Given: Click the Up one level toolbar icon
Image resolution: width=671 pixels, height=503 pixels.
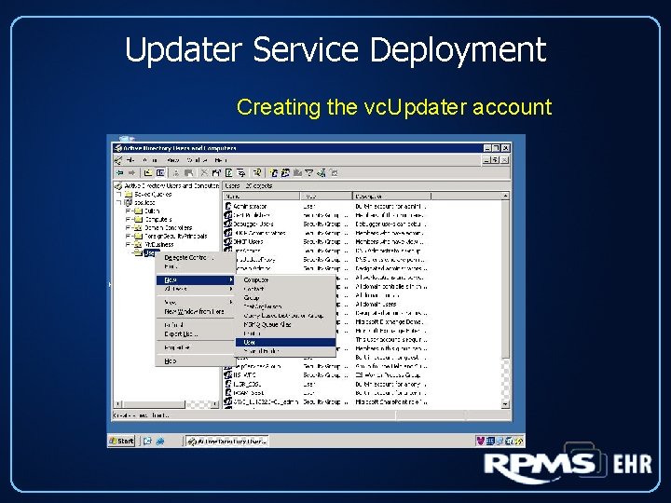Looking at the screenshot, I should pyautogui.click(x=148, y=173).
